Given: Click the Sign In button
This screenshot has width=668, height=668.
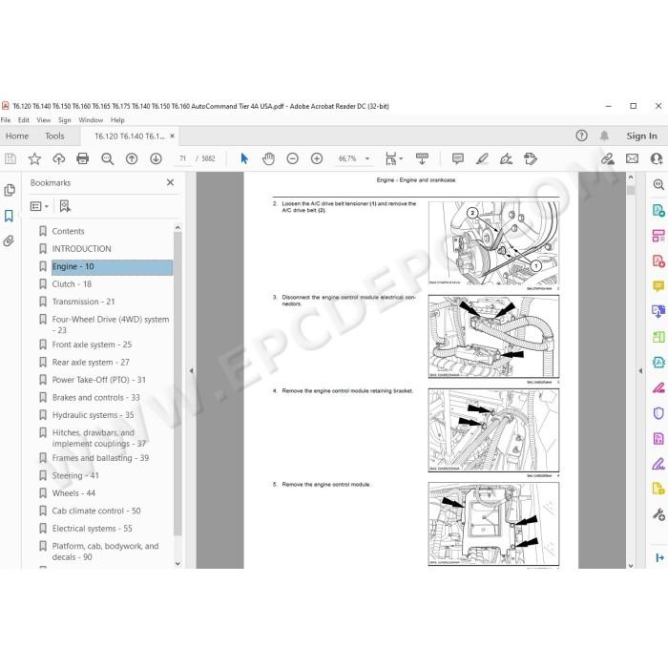Looking at the screenshot, I should click(x=641, y=136).
